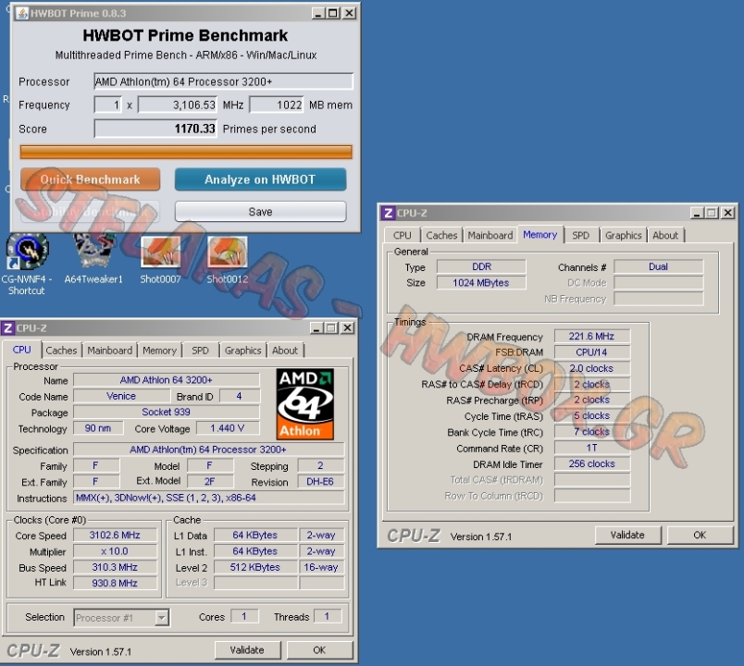The image size is (744, 666).
Task: Click OK in the CPU-Z Memory window
Action: [x=700, y=535]
